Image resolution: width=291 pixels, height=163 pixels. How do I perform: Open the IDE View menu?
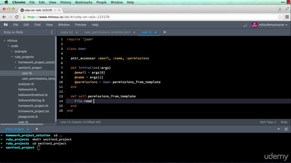(49, 25)
